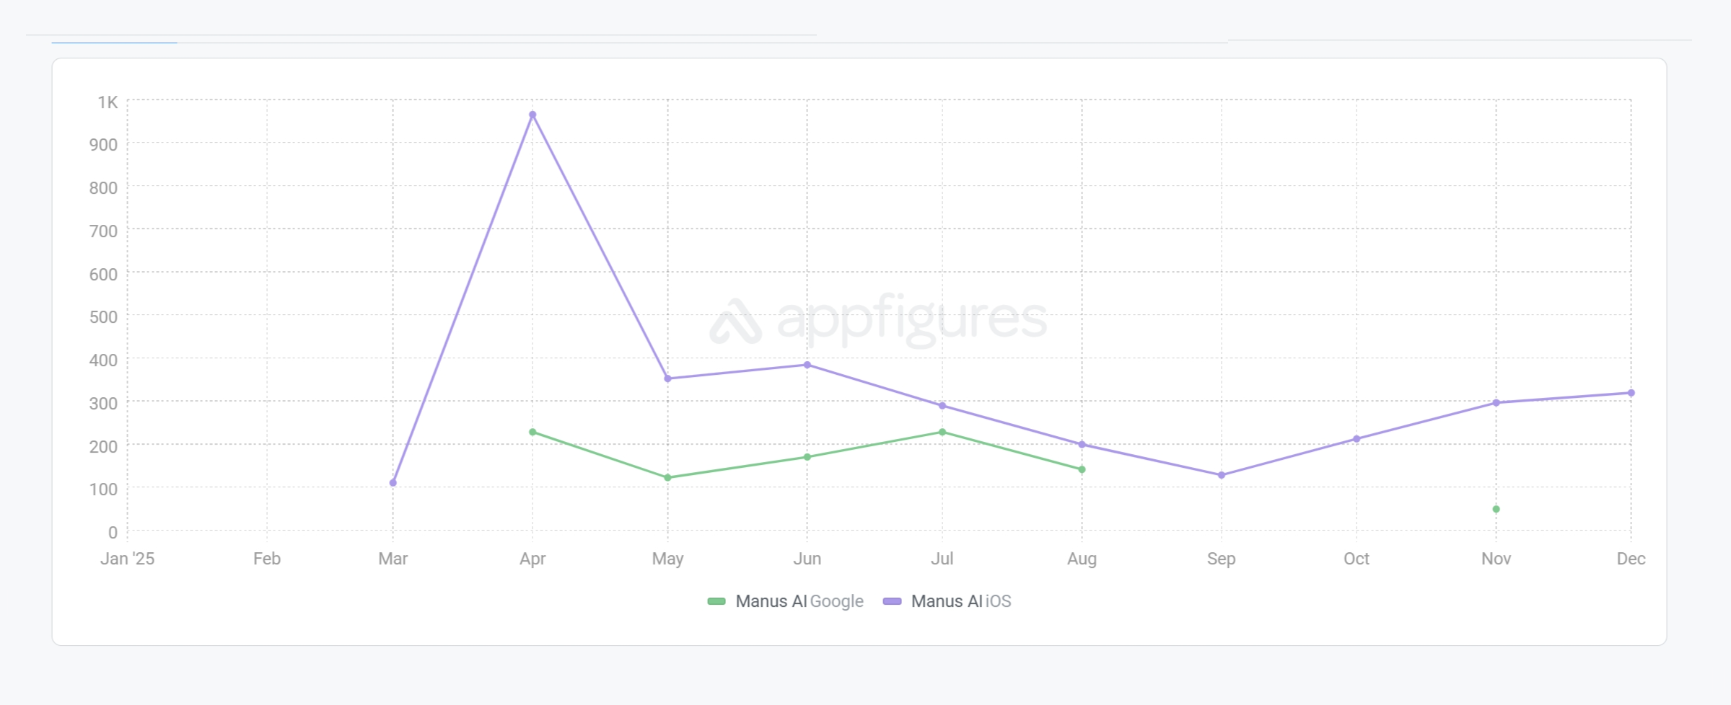
Task: Click the Aug axis label
Action: 1082,559
